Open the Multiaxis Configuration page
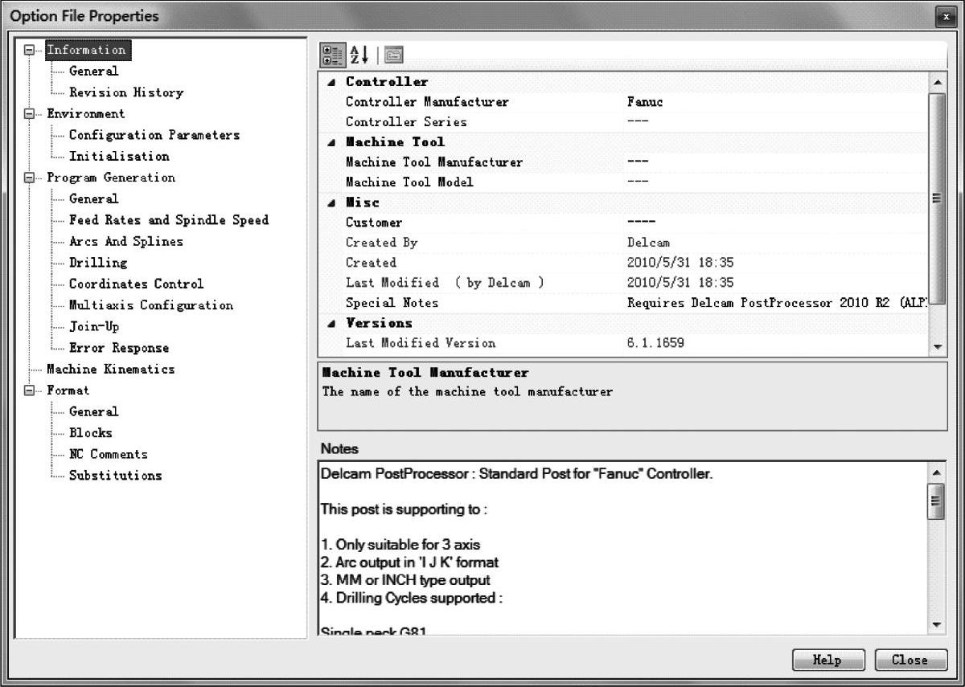 pos(150,305)
